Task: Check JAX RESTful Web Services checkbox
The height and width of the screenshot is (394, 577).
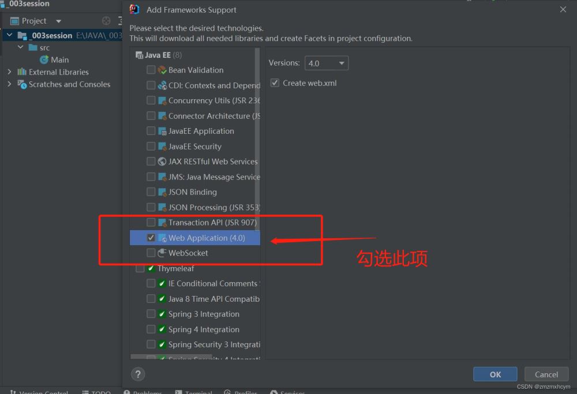Action: pyautogui.click(x=151, y=162)
